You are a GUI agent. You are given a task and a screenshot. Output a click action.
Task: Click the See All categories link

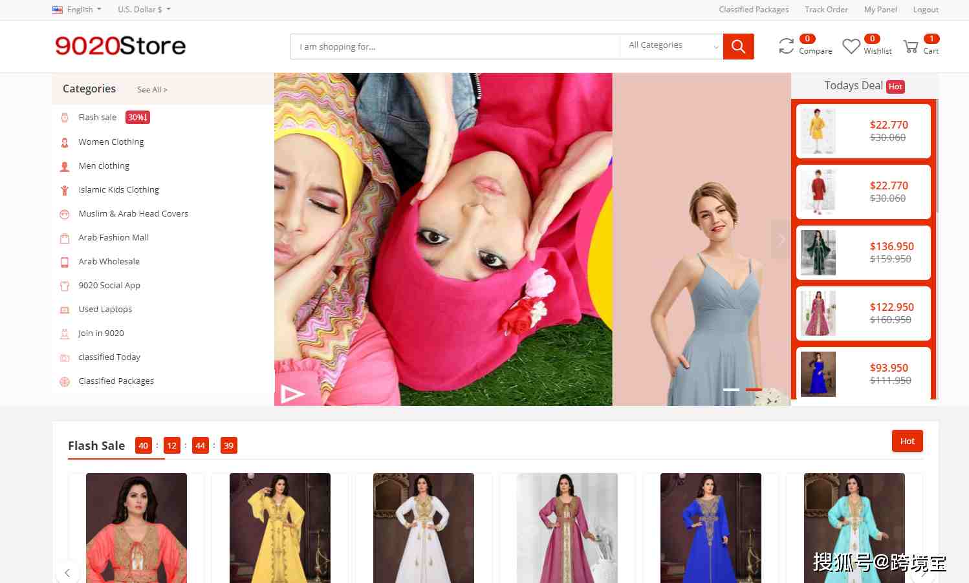point(152,90)
